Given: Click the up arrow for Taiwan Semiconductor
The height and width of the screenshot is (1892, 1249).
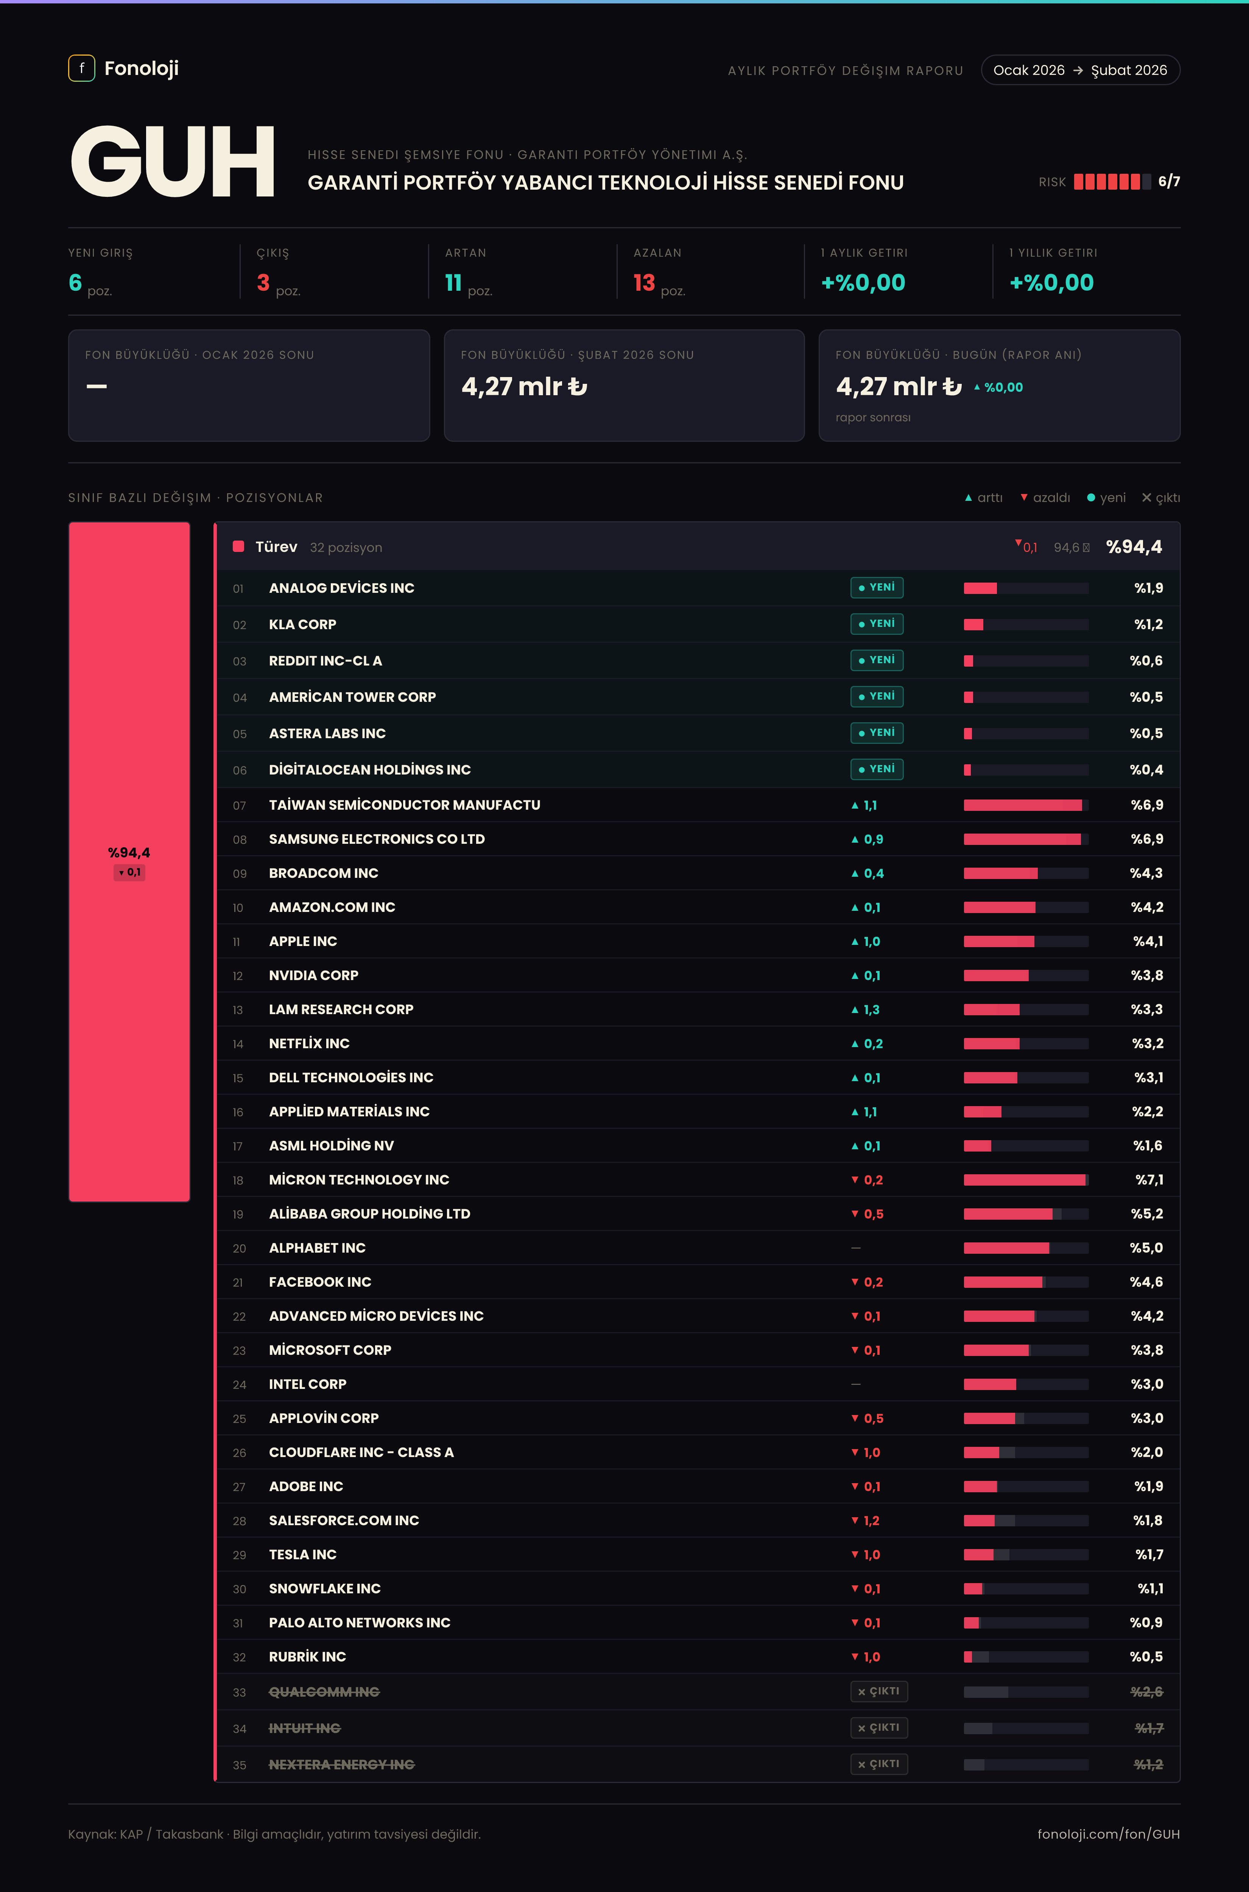Looking at the screenshot, I should (x=855, y=806).
